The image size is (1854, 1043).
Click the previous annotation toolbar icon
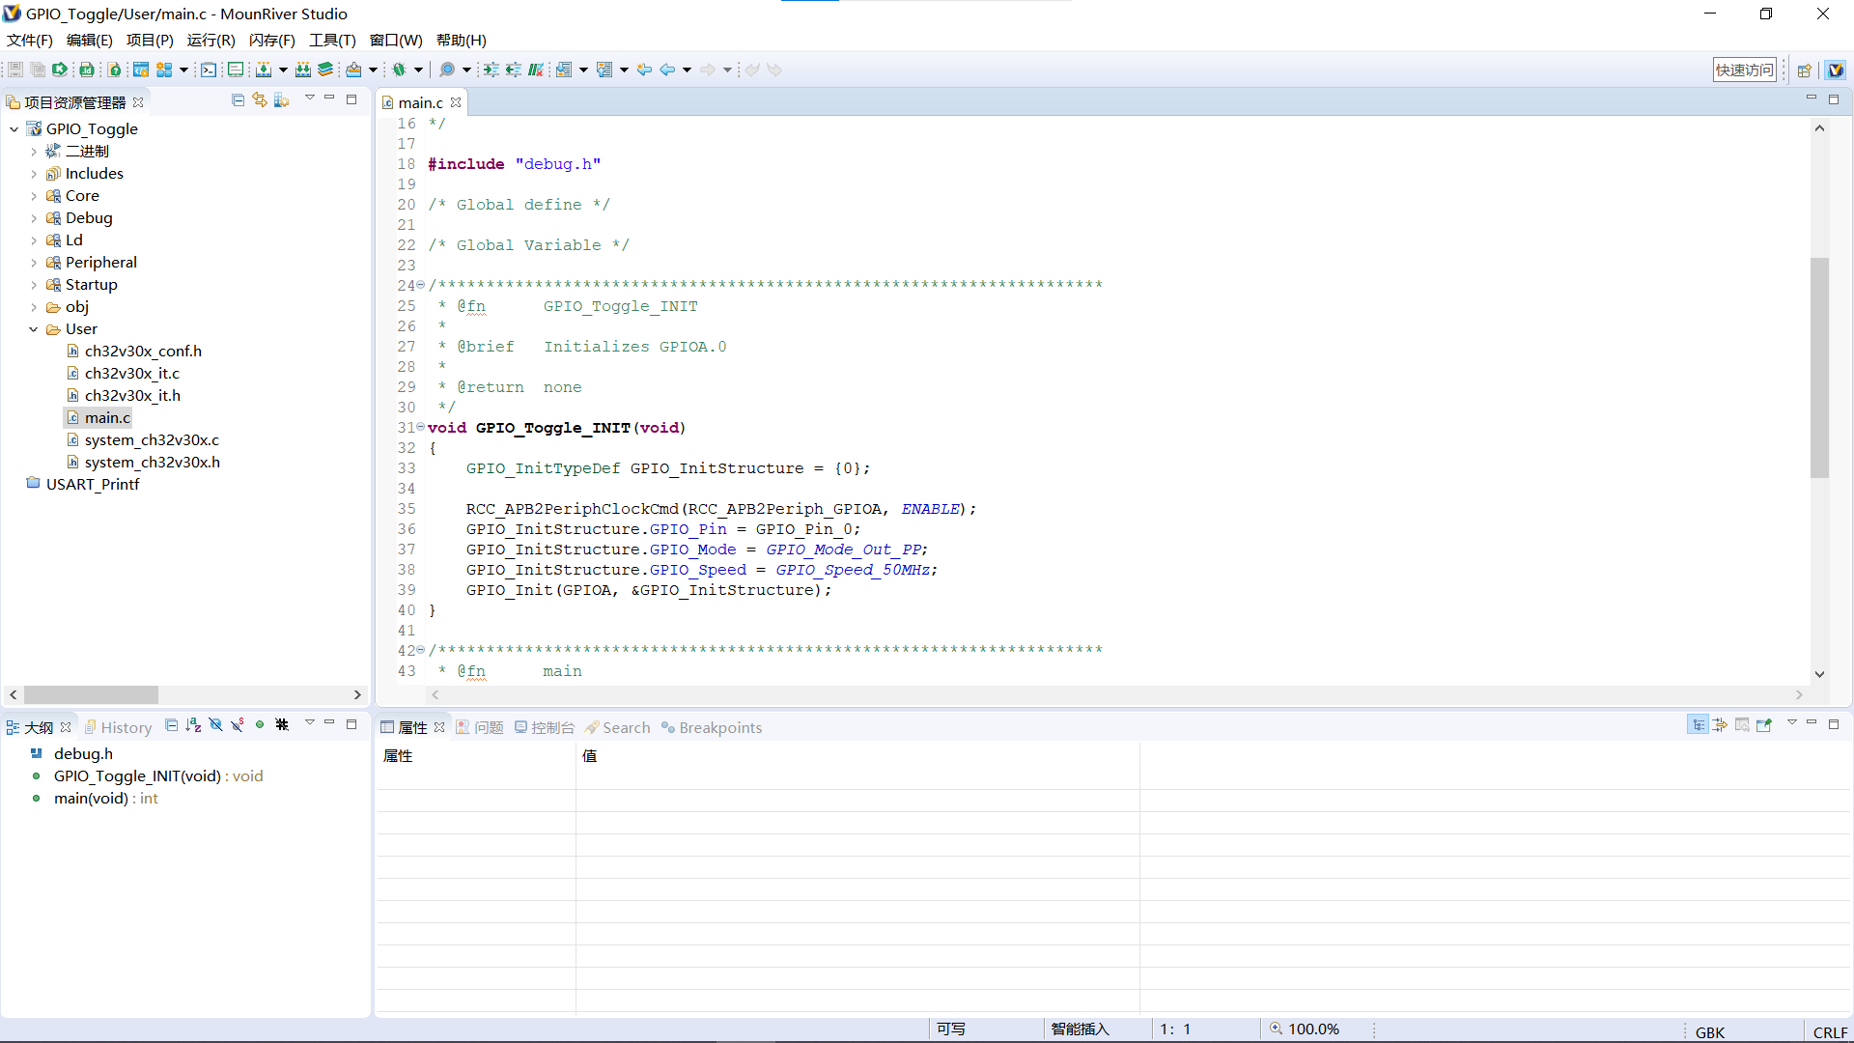pos(605,70)
